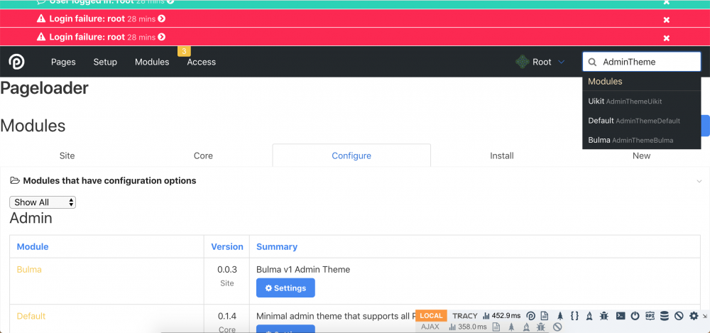This screenshot has width=710, height=333.
Task: Open the Show All filter dropdown
Action: click(x=43, y=202)
